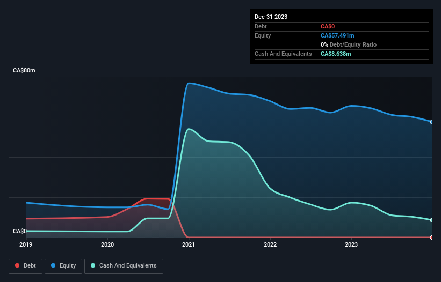Click the 2021 x-axis label
This screenshot has height=282, width=441.
click(x=189, y=244)
